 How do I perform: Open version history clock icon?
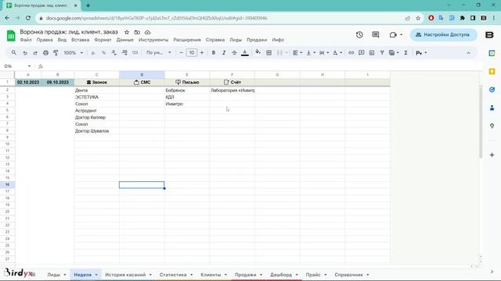pyautogui.click(x=359, y=34)
